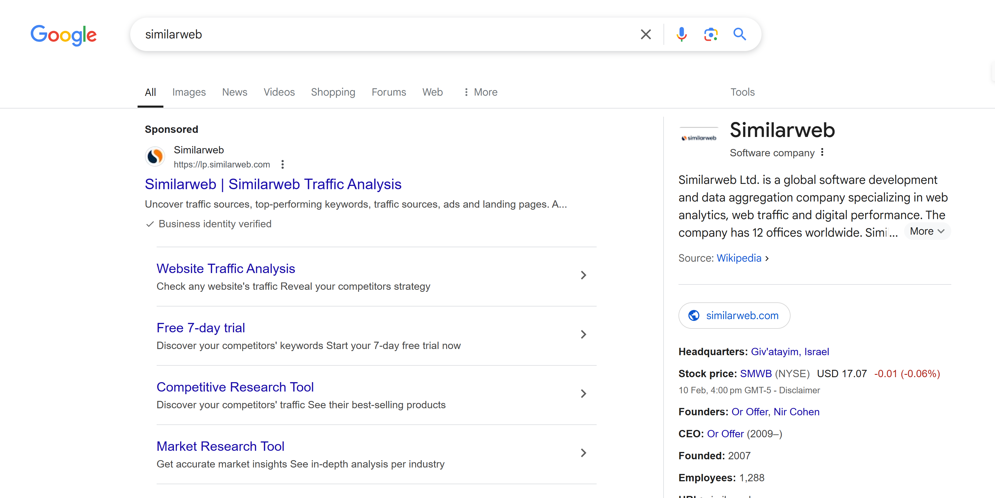Open the Nir Cohen founder link
This screenshot has width=995, height=498.
pyautogui.click(x=796, y=412)
